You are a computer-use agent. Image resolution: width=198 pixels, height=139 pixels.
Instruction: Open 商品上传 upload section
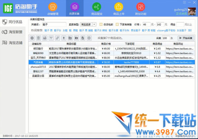118,9
